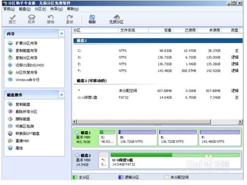Click the horizontal scrollbar thumb

pos(144,122)
